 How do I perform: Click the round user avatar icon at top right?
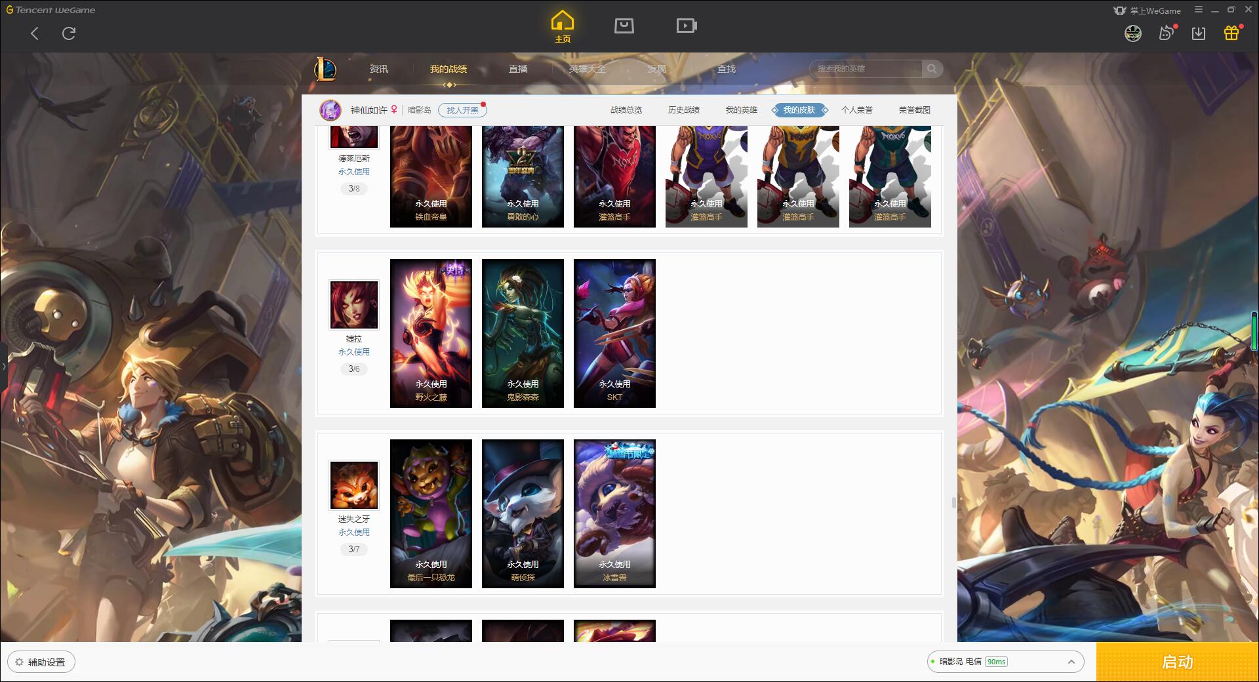pyautogui.click(x=1133, y=33)
